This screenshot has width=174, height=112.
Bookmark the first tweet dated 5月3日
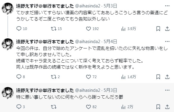point(158,29)
